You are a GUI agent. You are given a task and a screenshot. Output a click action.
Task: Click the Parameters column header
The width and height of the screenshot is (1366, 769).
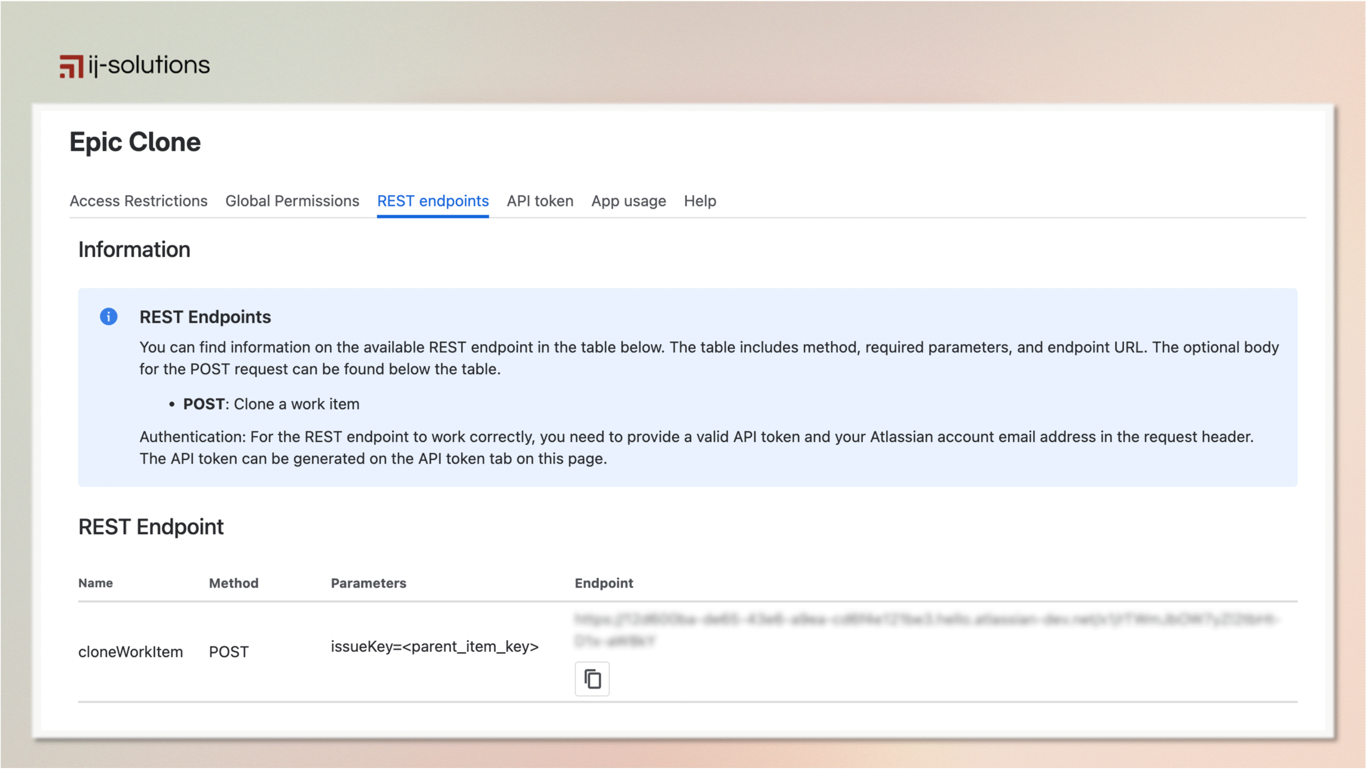click(x=369, y=583)
